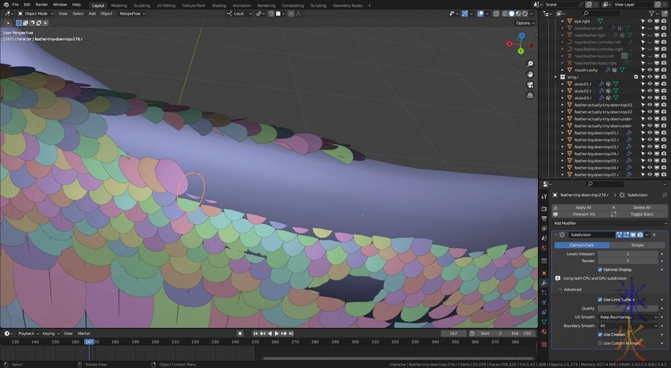Click the Quality value slider field
The image size is (671, 368).
pyautogui.click(x=629, y=308)
